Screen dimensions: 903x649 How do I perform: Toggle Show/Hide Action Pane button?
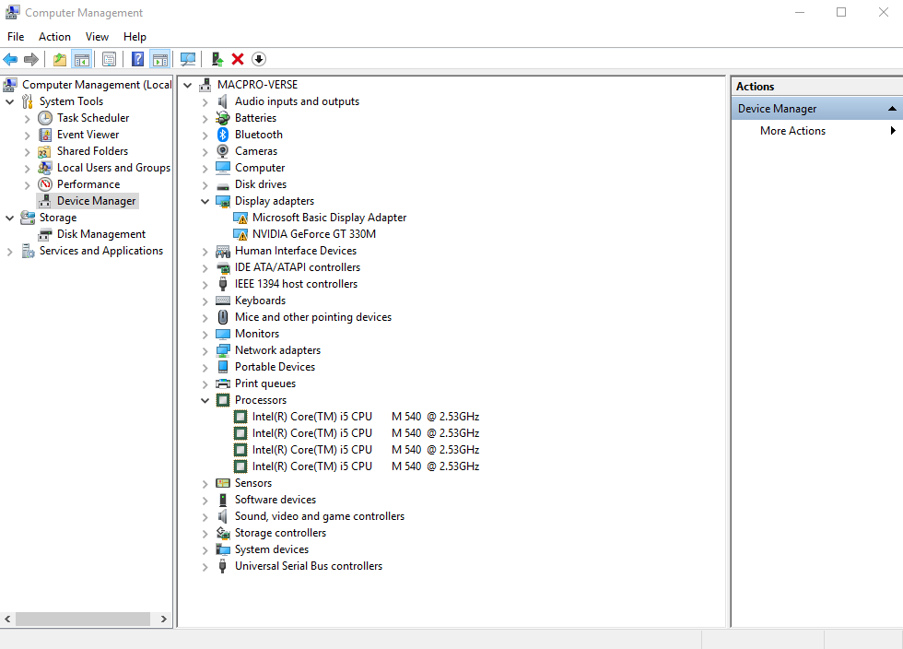[160, 59]
